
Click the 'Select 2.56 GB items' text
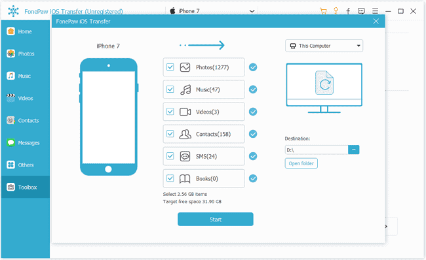185,194
